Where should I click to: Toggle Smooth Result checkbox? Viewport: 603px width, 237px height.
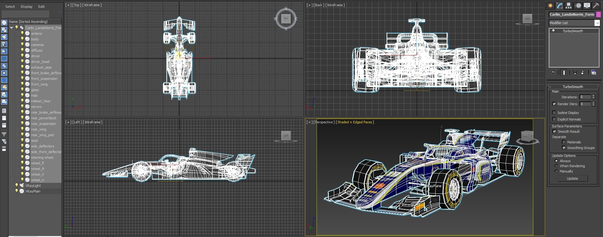point(554,131)
